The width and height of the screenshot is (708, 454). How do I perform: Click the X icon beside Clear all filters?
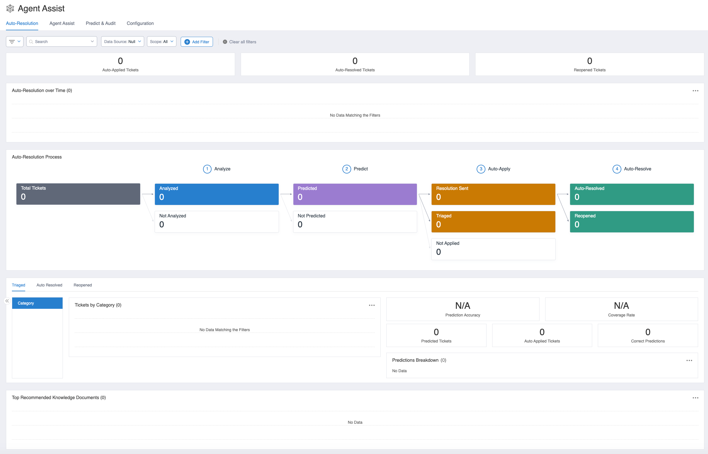click(225, 42)
